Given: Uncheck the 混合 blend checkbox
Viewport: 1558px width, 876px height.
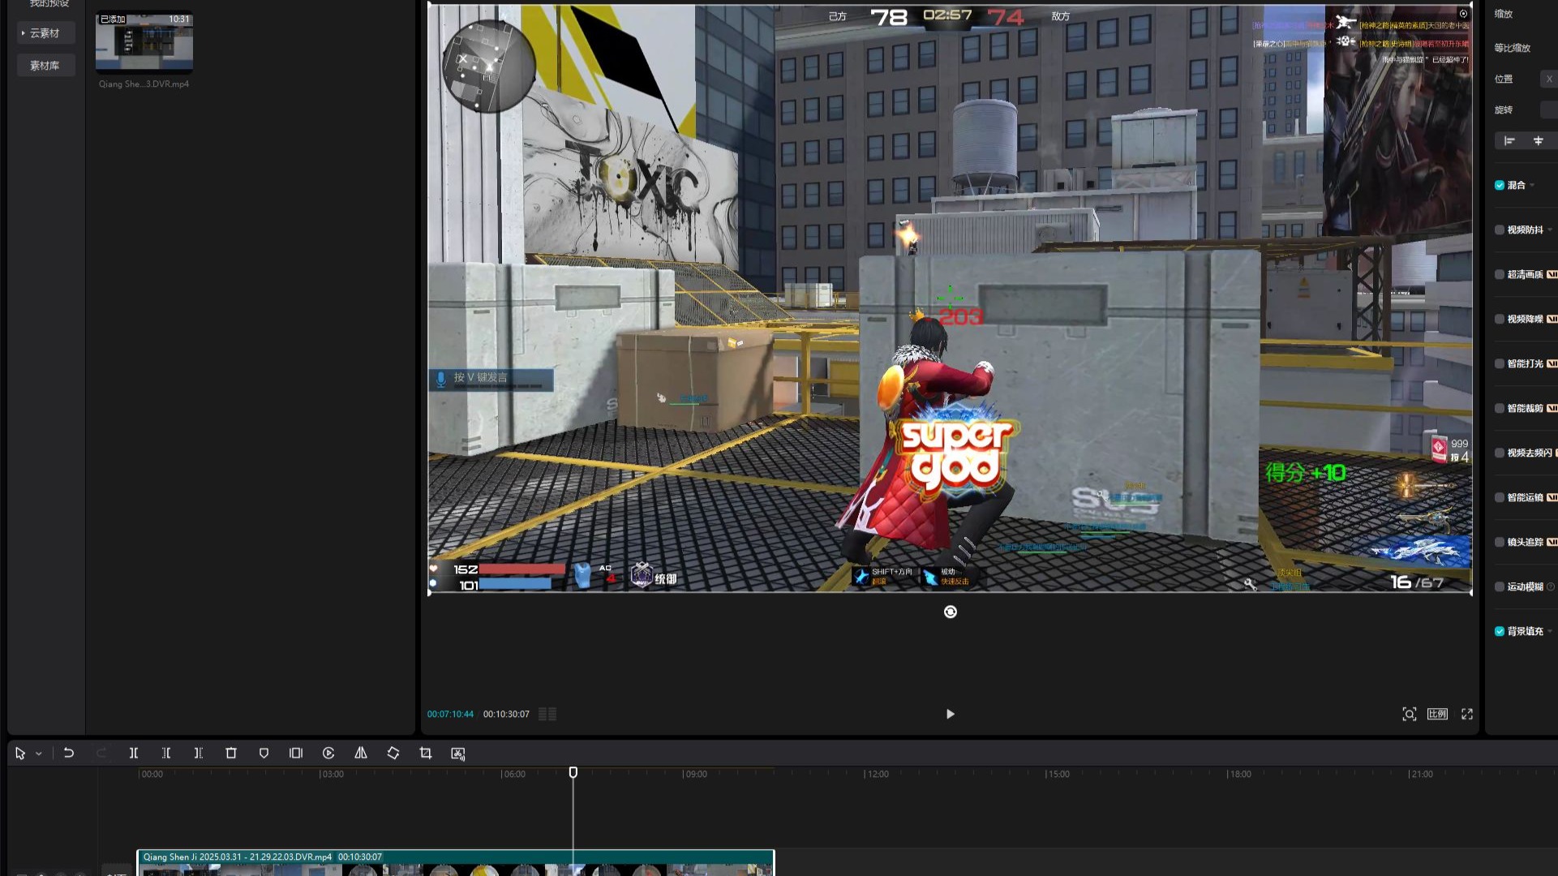Looking at the screenshot, I should point(1500,185).
